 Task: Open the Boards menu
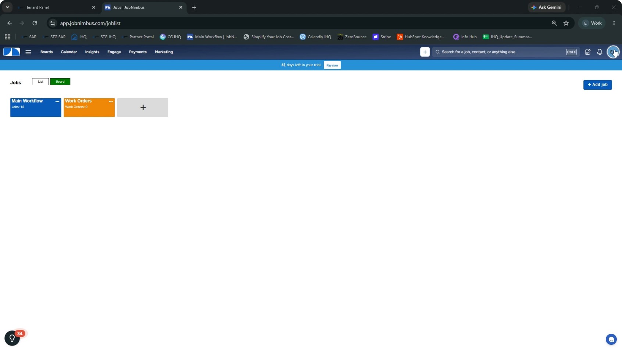(x=46, y=52)
